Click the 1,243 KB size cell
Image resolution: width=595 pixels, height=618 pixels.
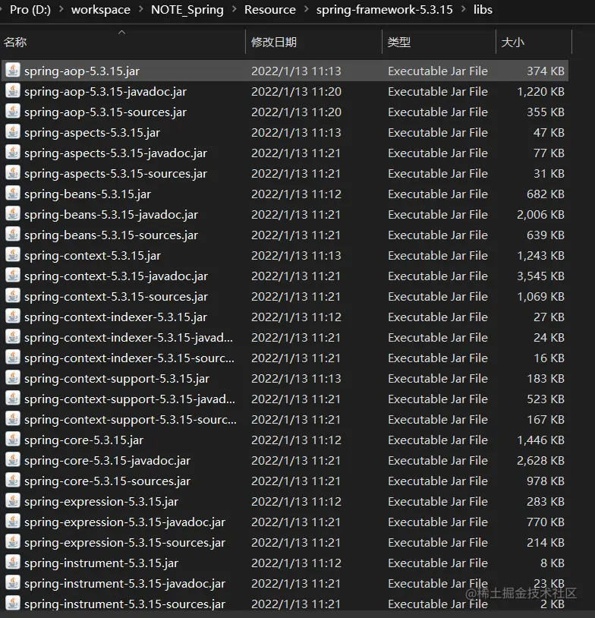540,255
